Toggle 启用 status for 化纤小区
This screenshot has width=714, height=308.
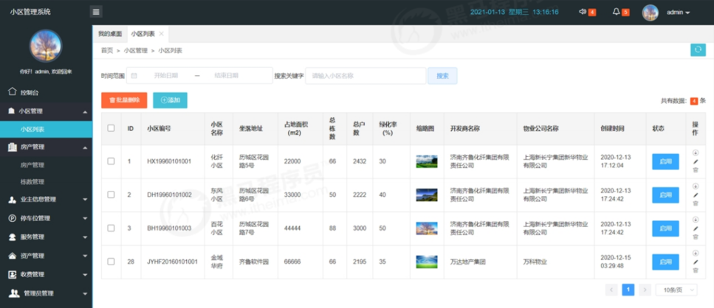(665, 161)
